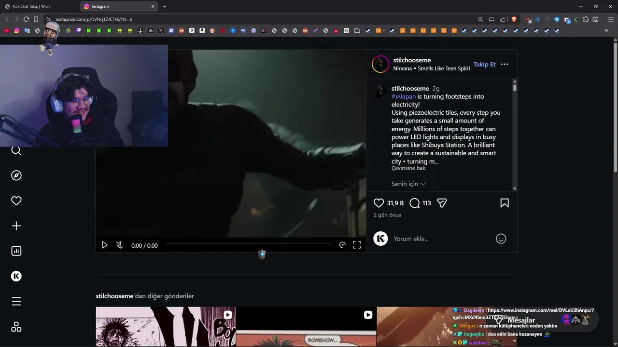The height and width of the screenshot is (347, 618).
Task: Open Notifications heart icon in sidebar
Action: tap(16, 200)
